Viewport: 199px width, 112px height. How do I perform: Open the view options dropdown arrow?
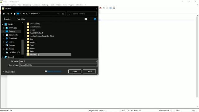point(89,19)
